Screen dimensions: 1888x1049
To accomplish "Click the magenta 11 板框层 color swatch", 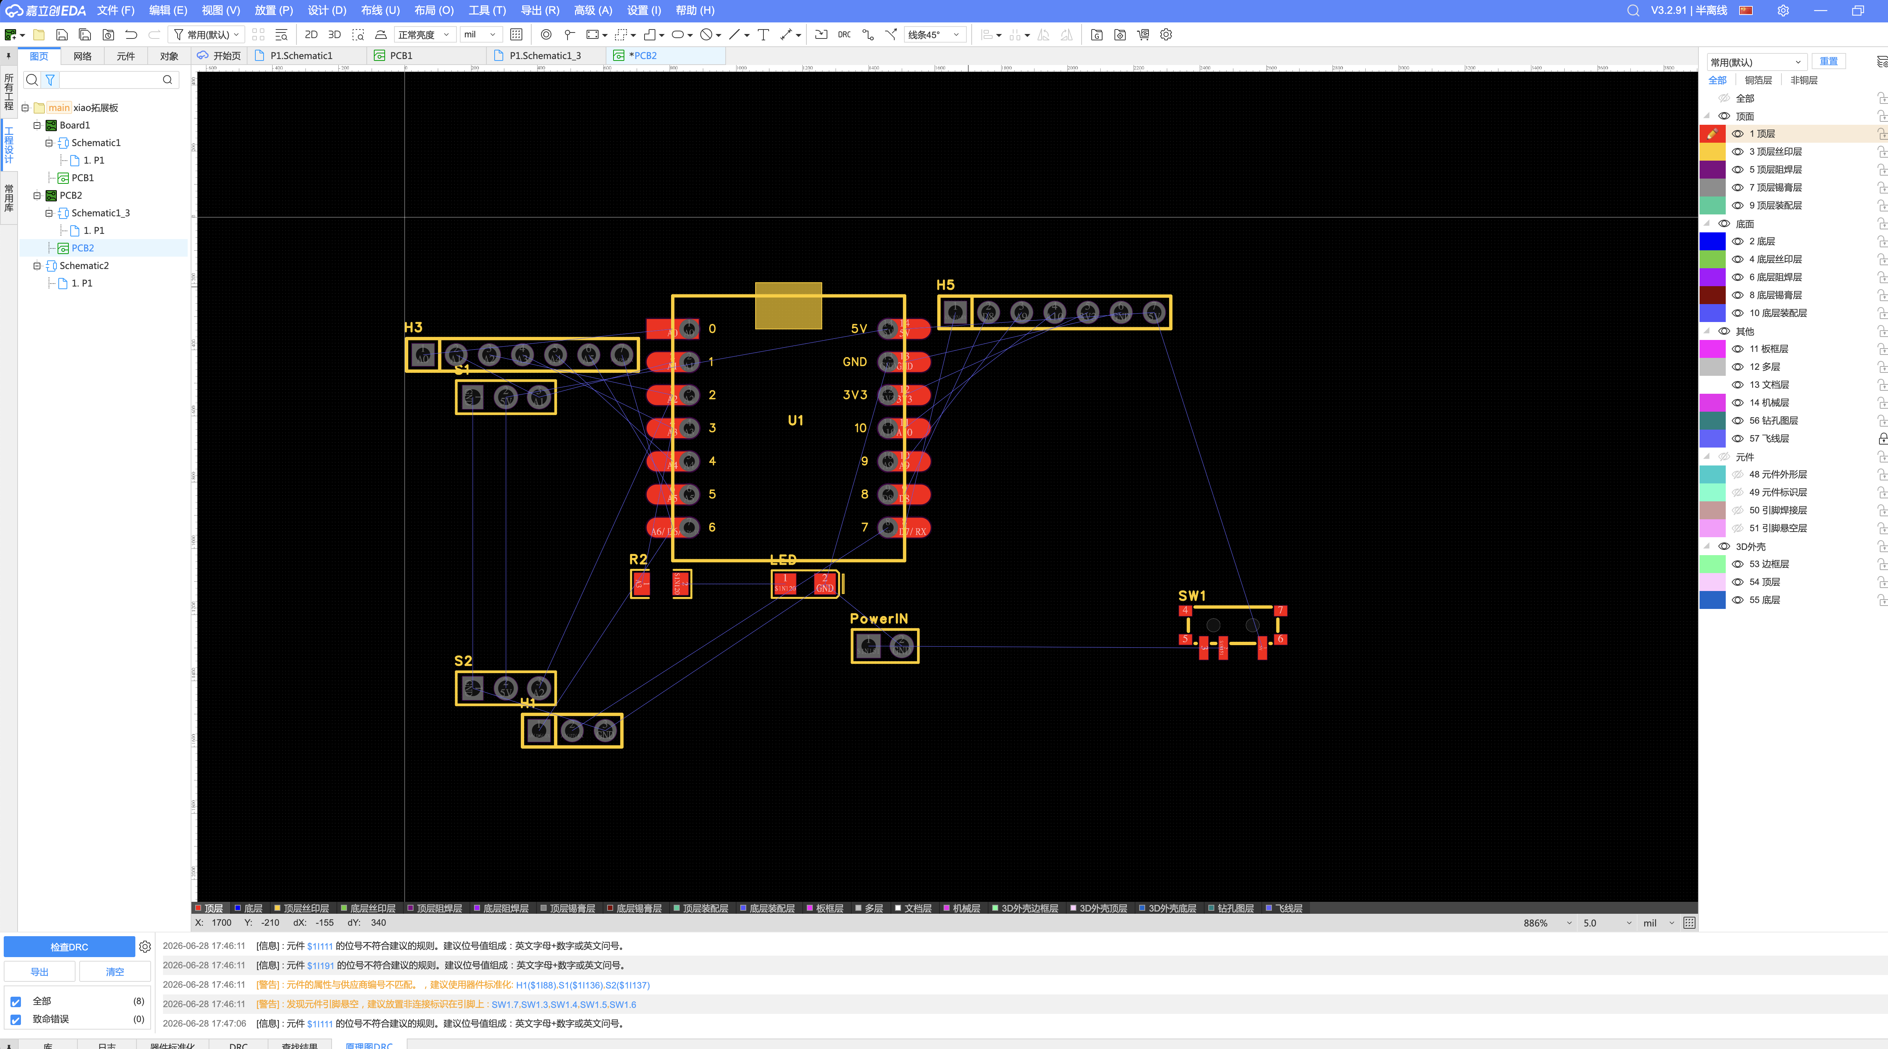I will [x=1712, y=349].
